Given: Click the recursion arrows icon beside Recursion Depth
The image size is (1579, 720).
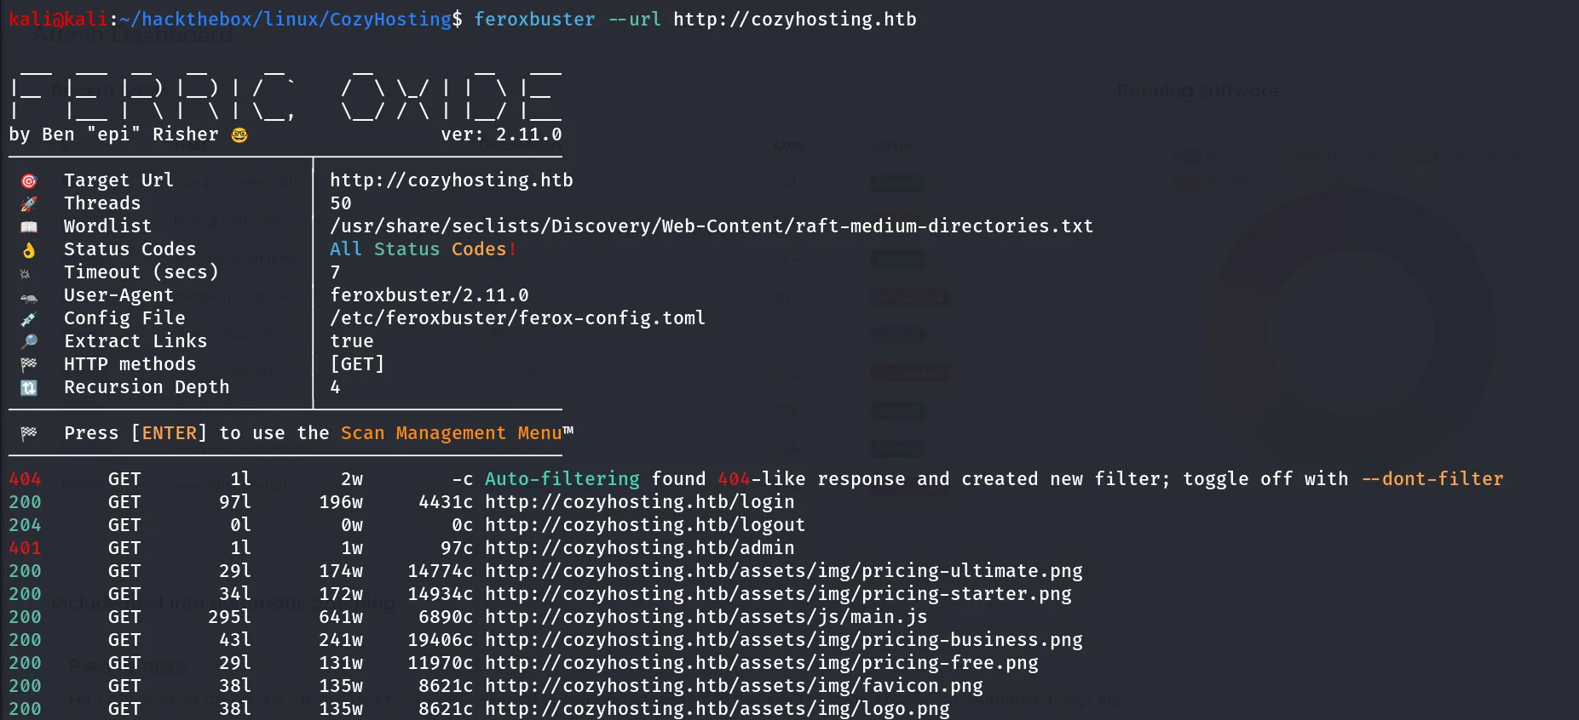Looking at the screenshot, I should (29, 387).
